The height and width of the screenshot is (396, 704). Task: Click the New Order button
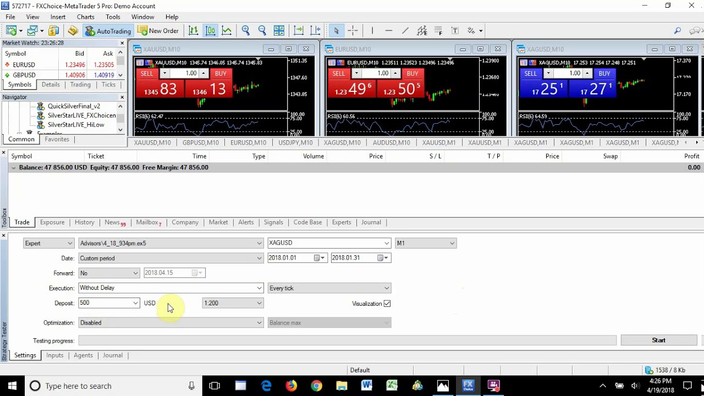[158, 31]
